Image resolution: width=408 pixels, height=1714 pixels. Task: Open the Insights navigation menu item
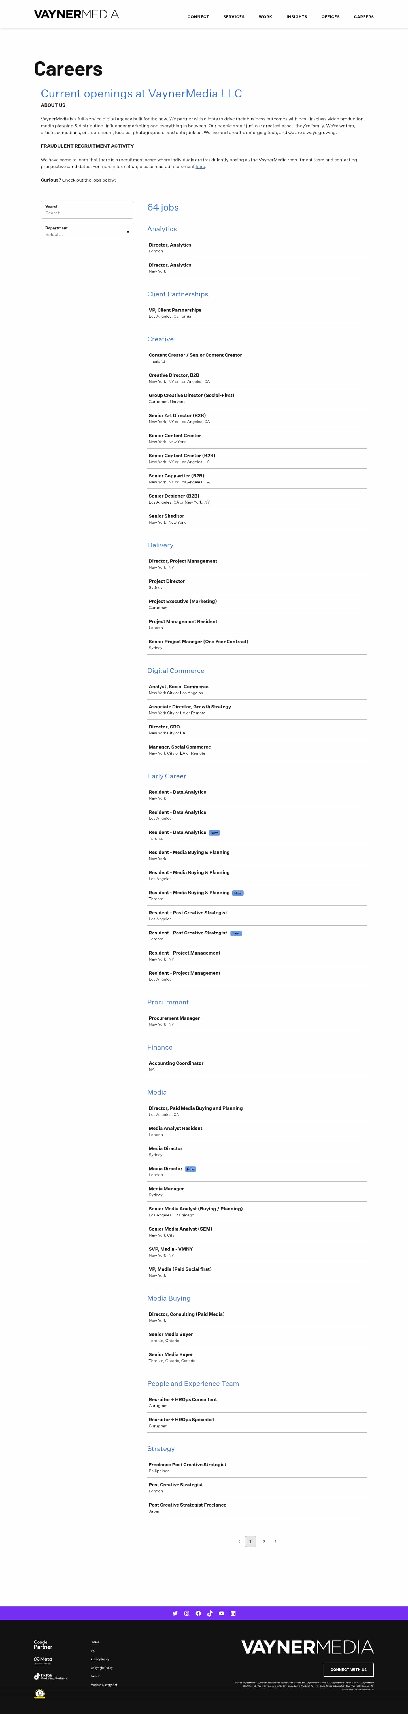pyautogui.click(x=297, y=17)
